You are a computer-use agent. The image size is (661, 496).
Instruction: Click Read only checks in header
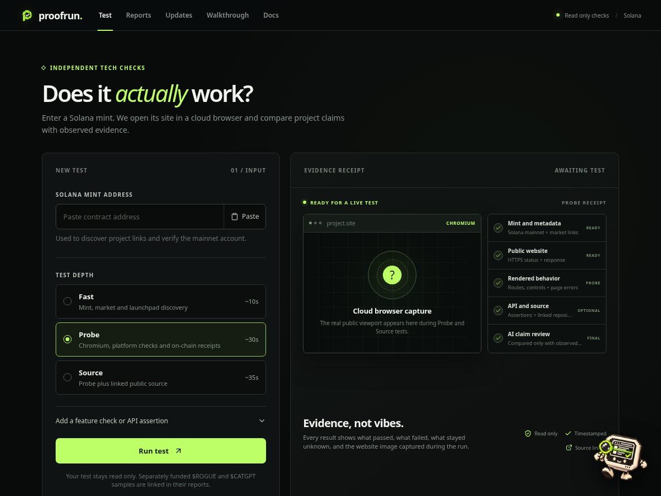point(587,15)
